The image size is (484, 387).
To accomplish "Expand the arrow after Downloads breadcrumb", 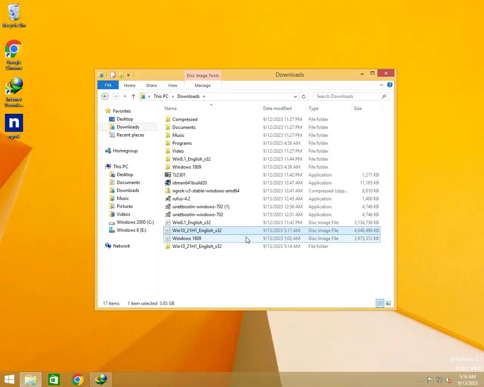I will point(204,96).
